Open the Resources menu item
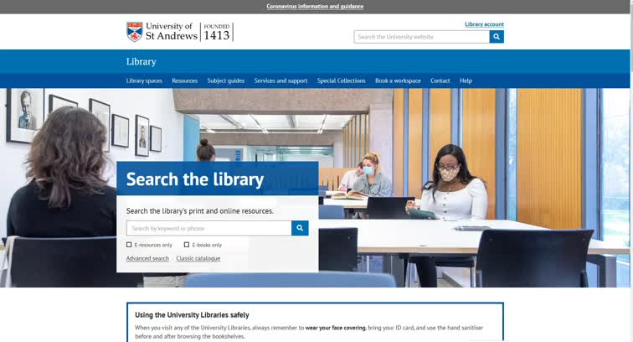633x342 pixels. pos(184,80)
